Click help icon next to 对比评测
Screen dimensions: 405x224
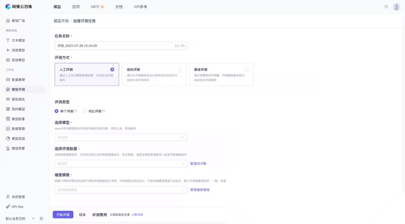(x=104, y=111)
